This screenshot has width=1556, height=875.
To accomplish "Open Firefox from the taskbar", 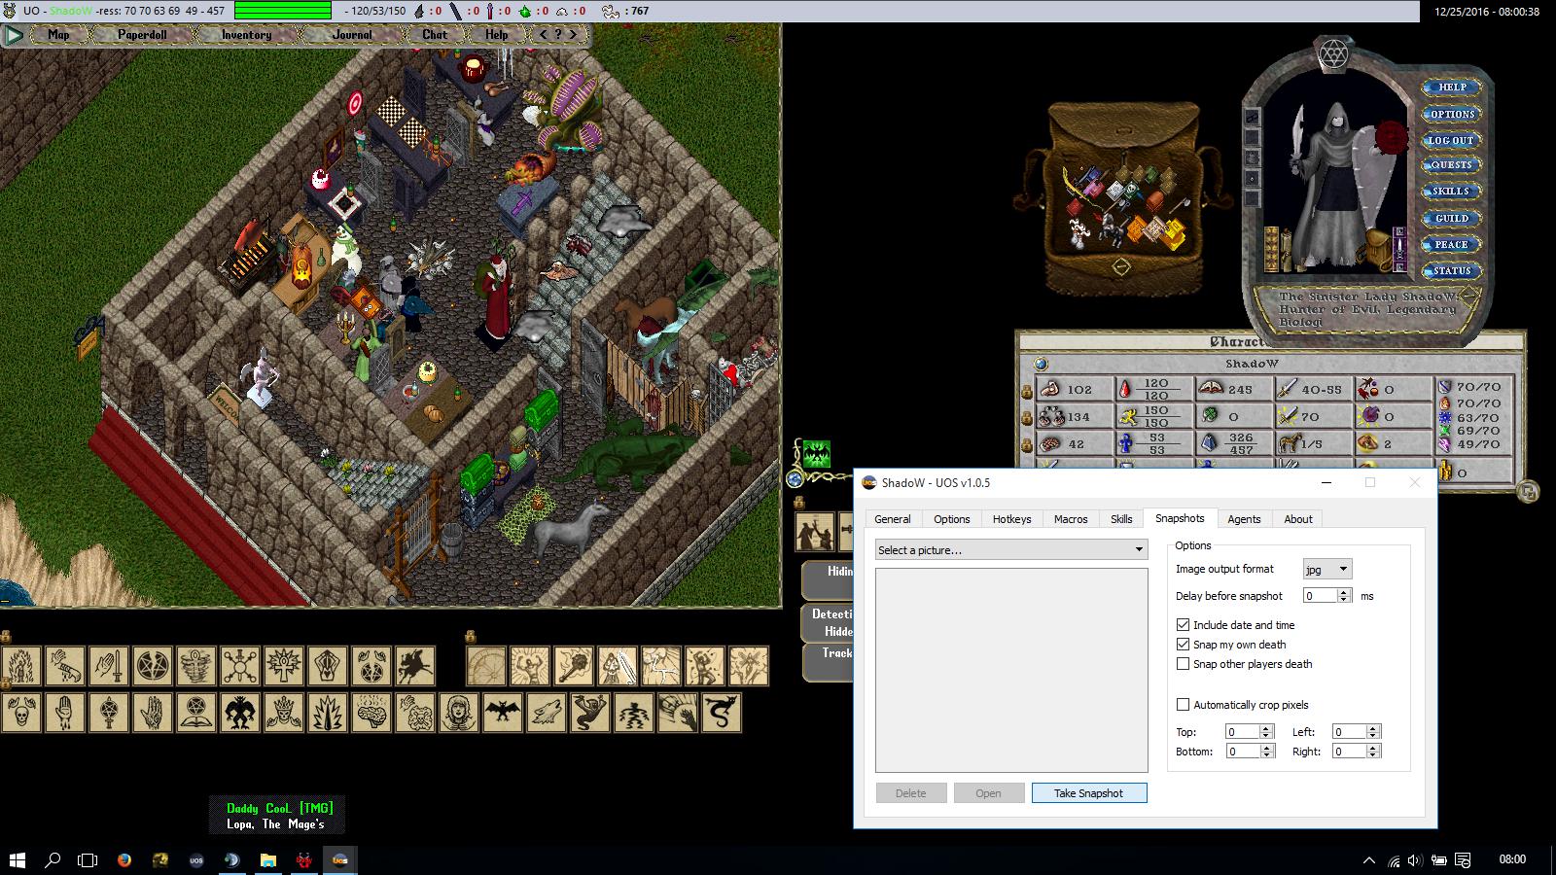I will click(124, 859).
